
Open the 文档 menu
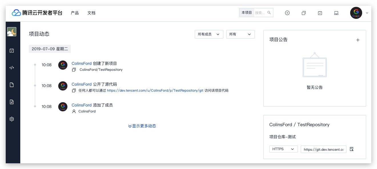91,13
